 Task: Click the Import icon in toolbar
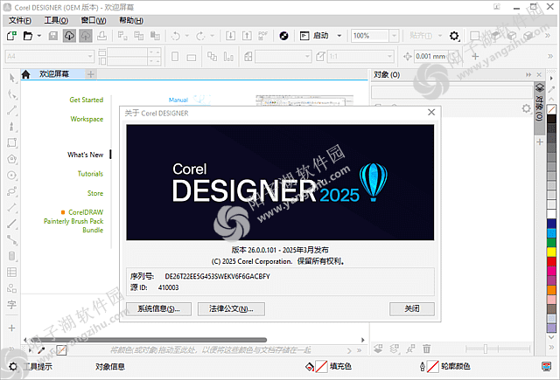tap(230, 36)
